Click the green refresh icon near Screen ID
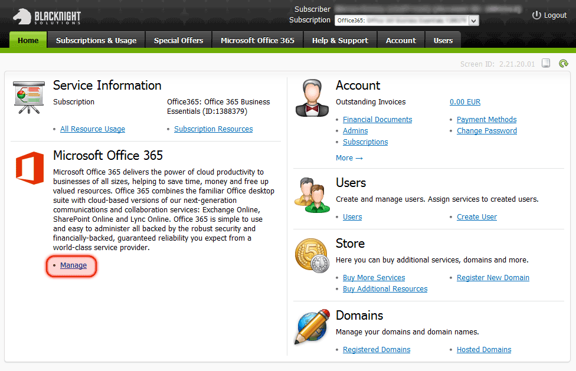576x371 pixels. [563, 64]
